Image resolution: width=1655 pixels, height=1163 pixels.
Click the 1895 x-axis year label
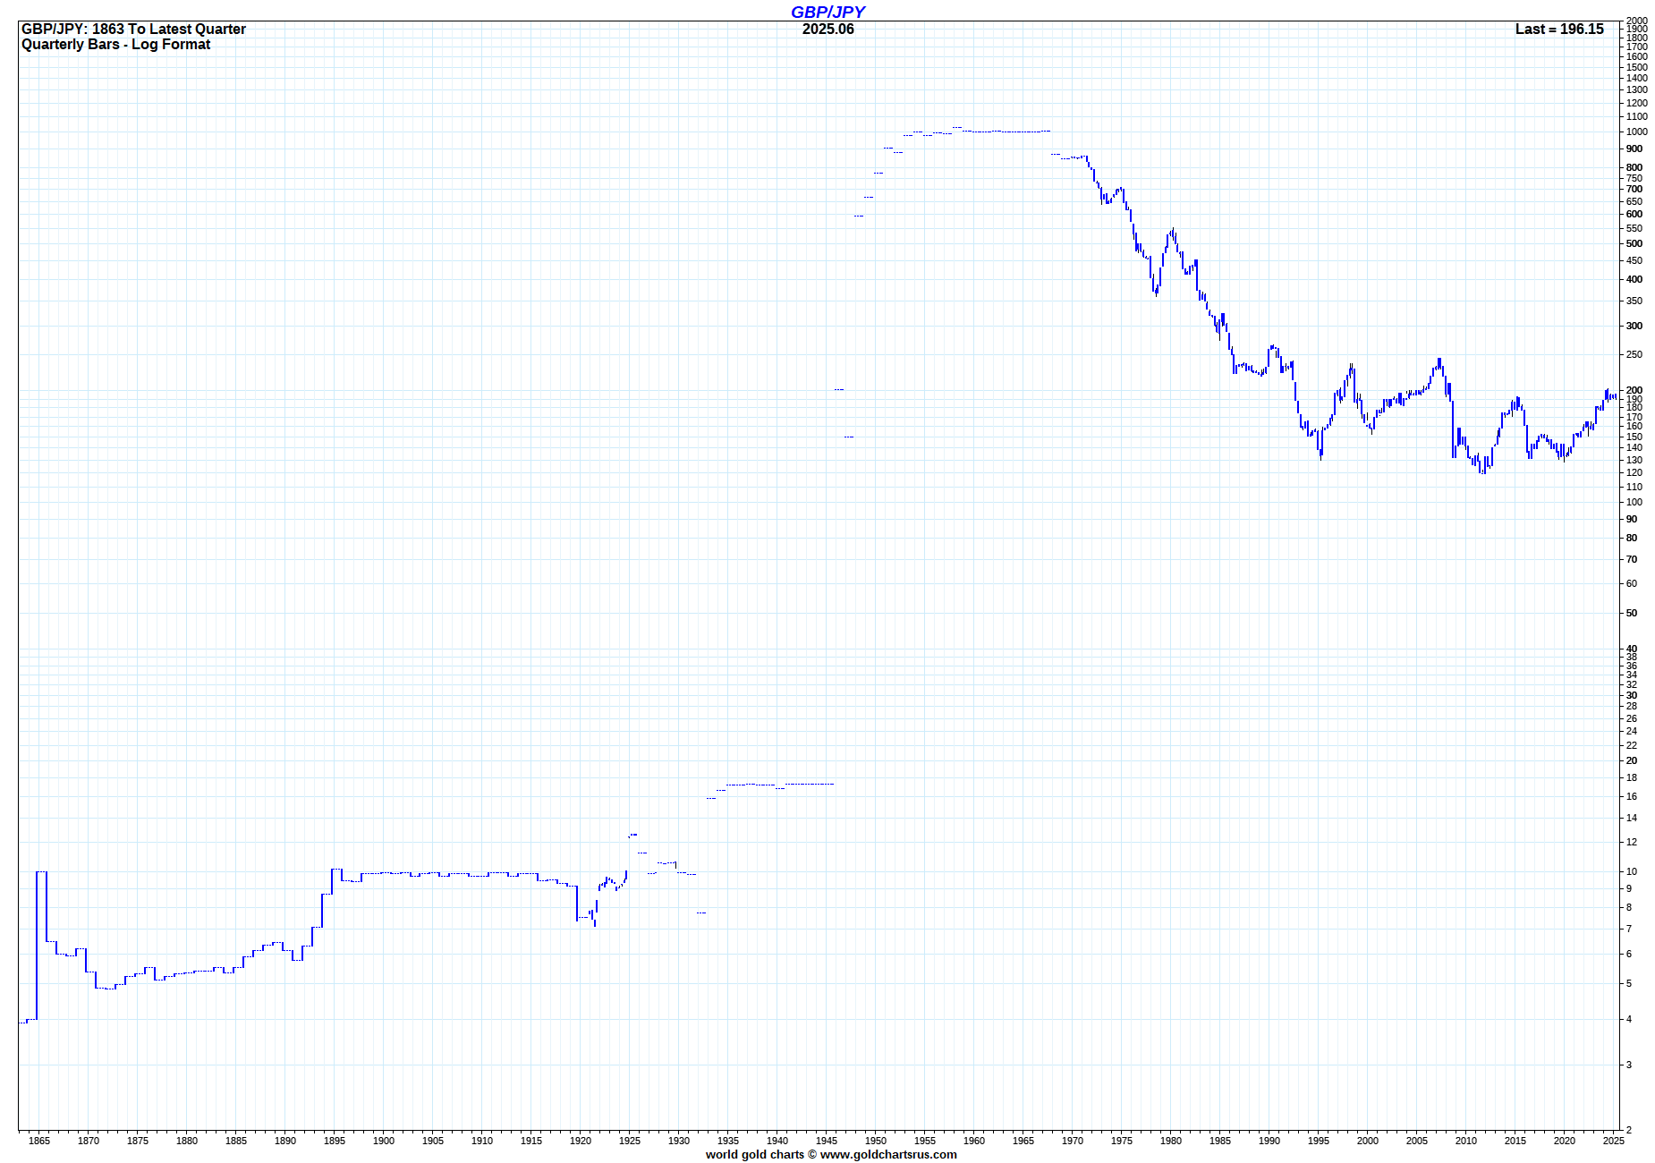coord(335,1141)
